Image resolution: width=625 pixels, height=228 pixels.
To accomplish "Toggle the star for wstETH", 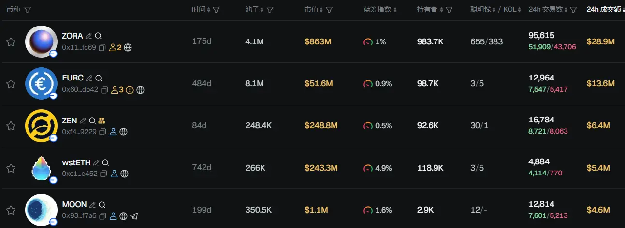I will click(x=11, y=168).
